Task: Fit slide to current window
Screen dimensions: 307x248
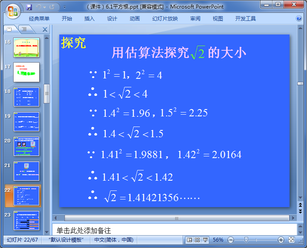Action: tap(292, 240)
